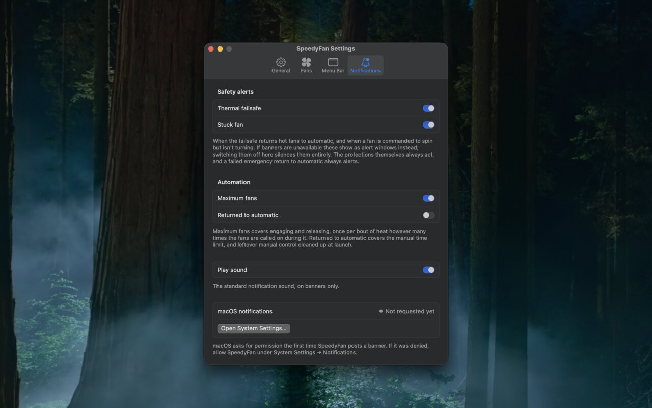This screenshot has width=652, height=408.
Task: Enable the Returned to automatic switch
Action: (428, 215)
